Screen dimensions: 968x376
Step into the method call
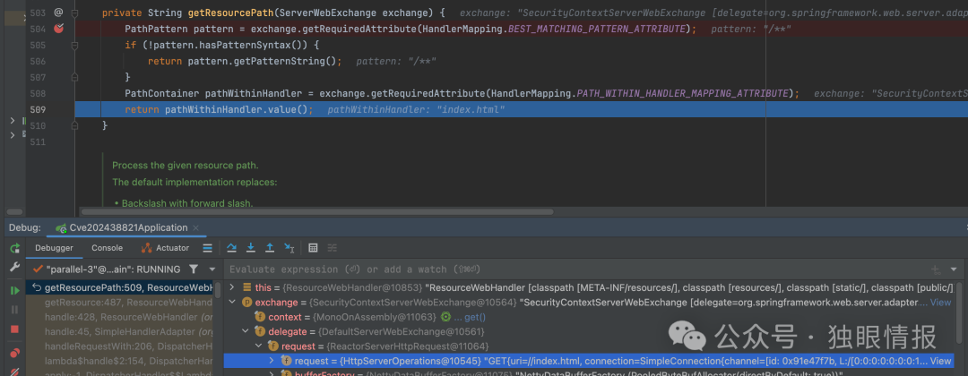[x=251, y=248]
